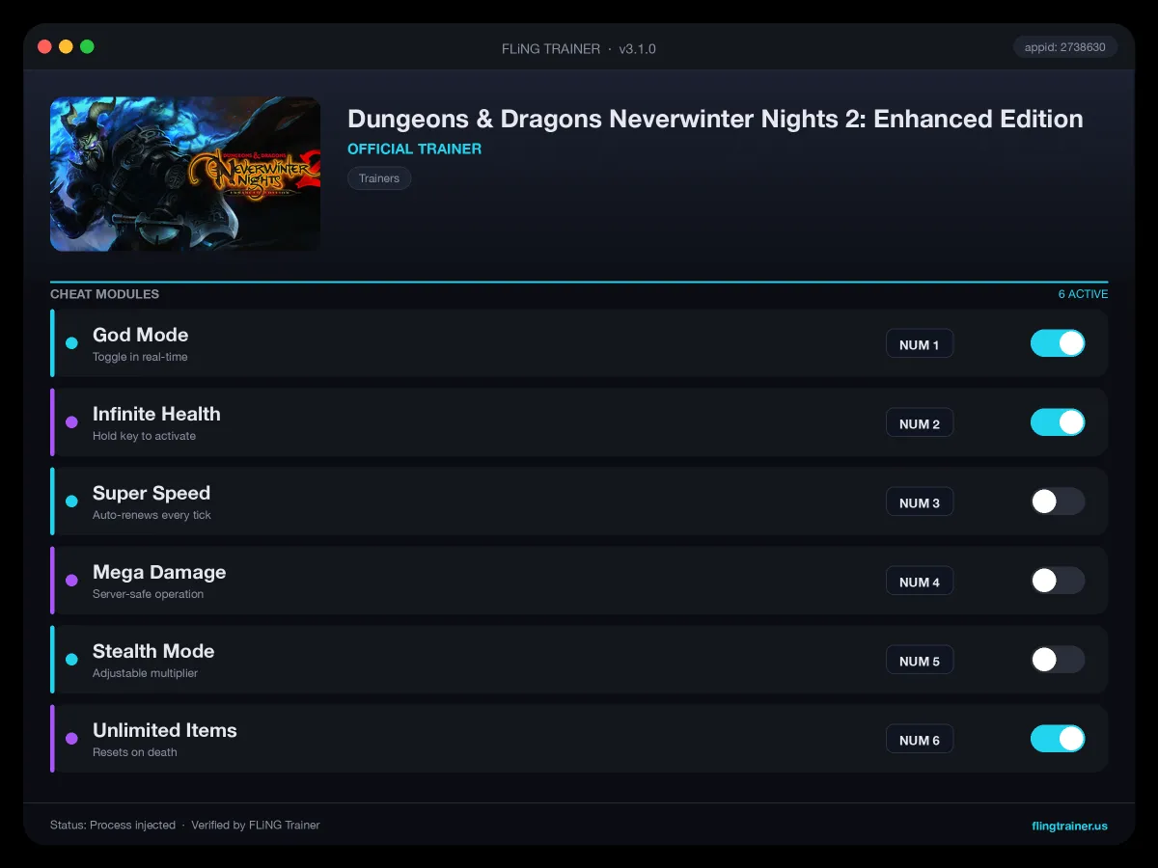Click the Trainers tag chip
The width and height of the screenshot is (1158, 868).
tap(379, 178)
